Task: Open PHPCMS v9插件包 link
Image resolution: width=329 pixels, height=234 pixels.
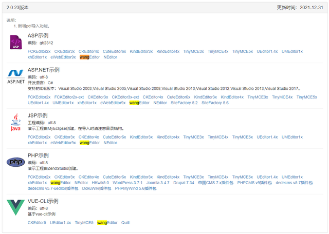Action: point(254,183)
